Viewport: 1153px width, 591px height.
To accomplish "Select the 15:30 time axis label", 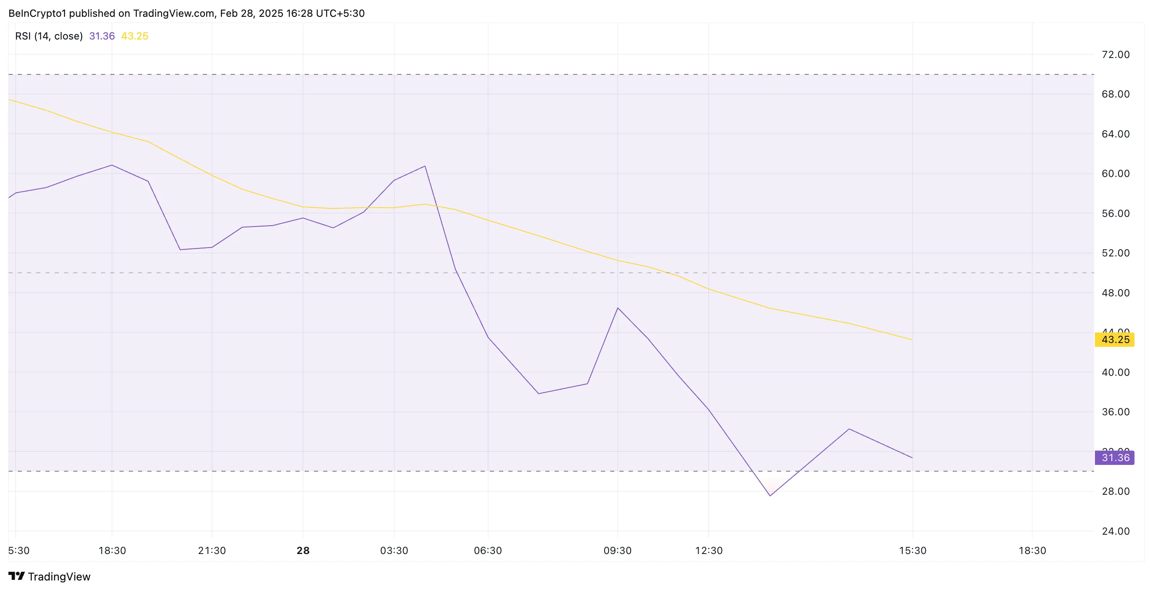I will click(x=913, y=551).
